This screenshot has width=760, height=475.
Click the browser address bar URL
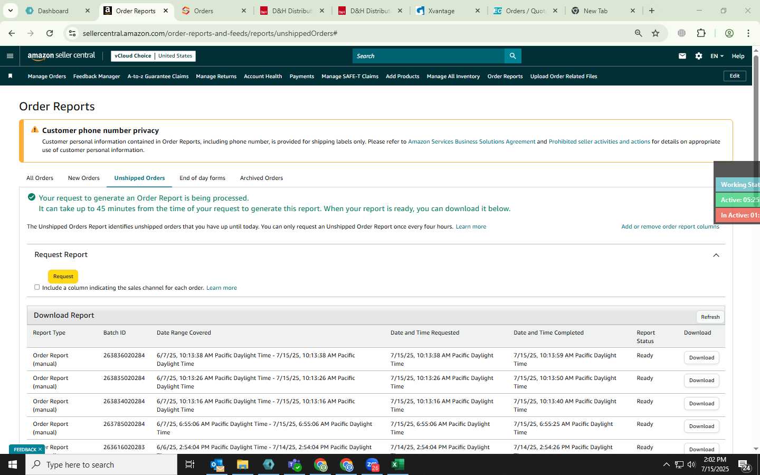[x=210, y=33]
